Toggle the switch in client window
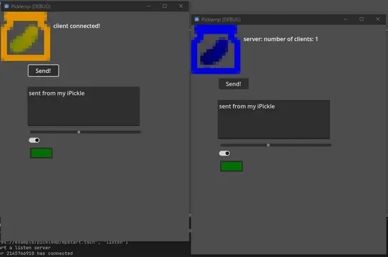 tap(34, 140)
